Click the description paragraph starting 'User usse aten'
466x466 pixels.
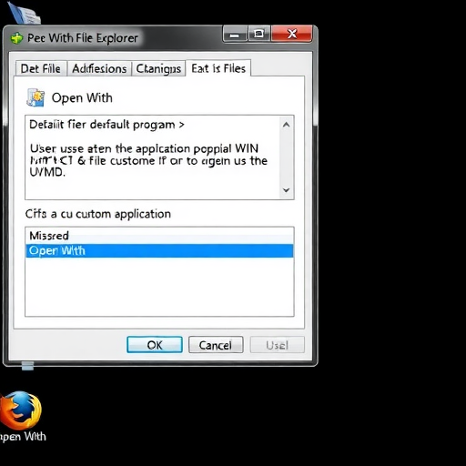[x=148, y=160]
